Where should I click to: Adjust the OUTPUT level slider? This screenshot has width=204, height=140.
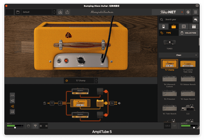(x=194, y=128)
